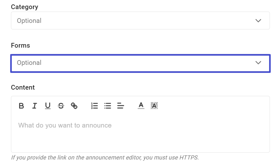This screenshot has height=167, width=279.
Task: Click the Forms field label
Action: (20, 45)
